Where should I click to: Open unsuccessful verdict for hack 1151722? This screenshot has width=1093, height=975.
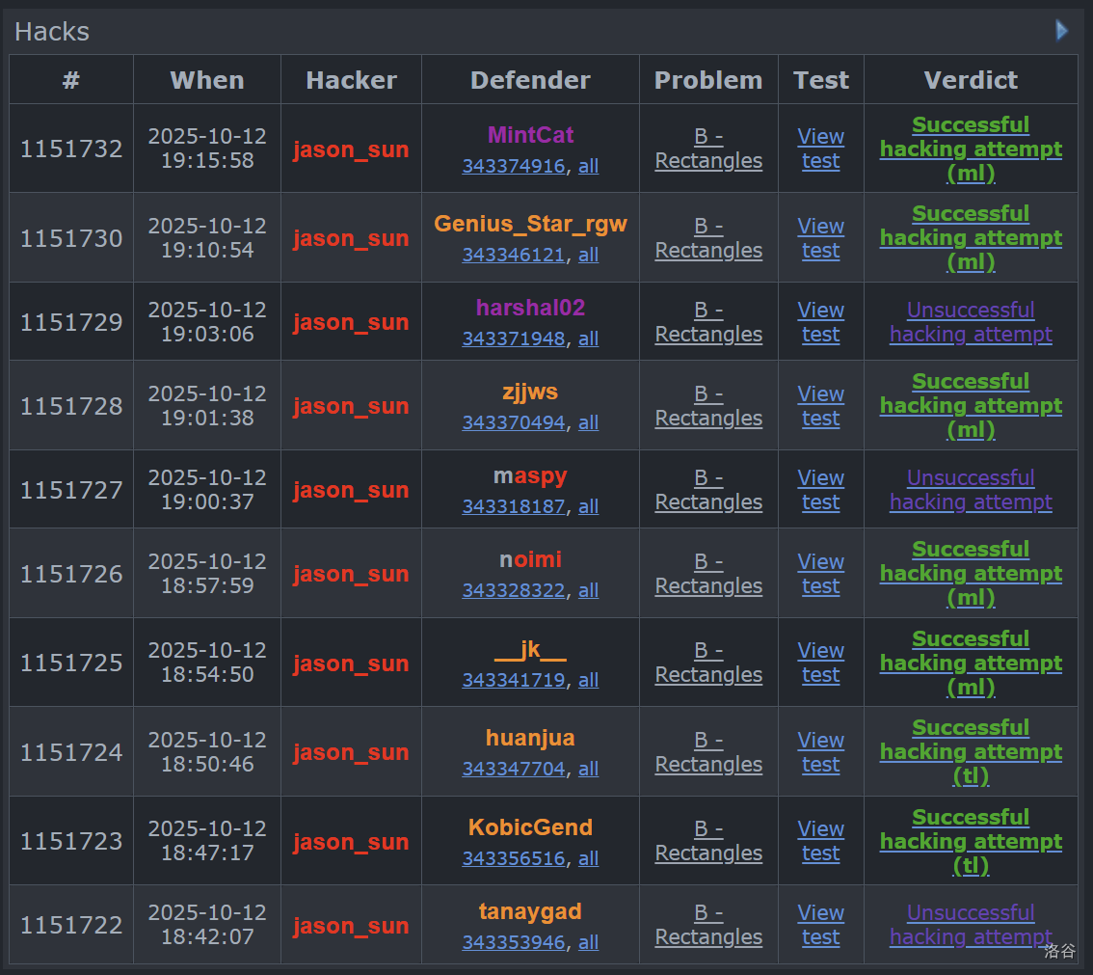click(971, 925)
